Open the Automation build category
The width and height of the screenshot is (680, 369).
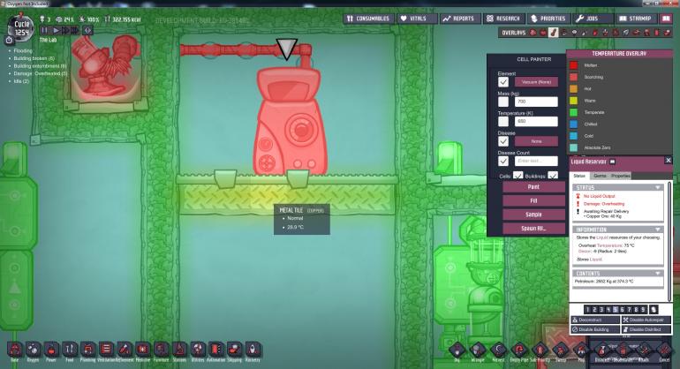coord(216,350)
